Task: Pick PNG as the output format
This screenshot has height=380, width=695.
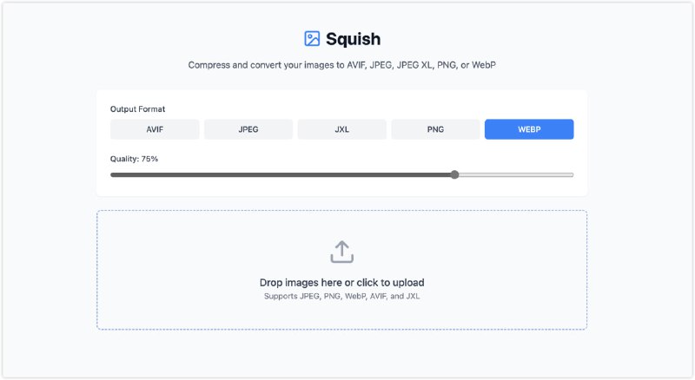Action: [x=435, y=129]
